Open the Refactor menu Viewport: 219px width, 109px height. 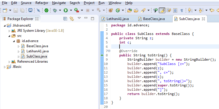[x=42, y=3]
